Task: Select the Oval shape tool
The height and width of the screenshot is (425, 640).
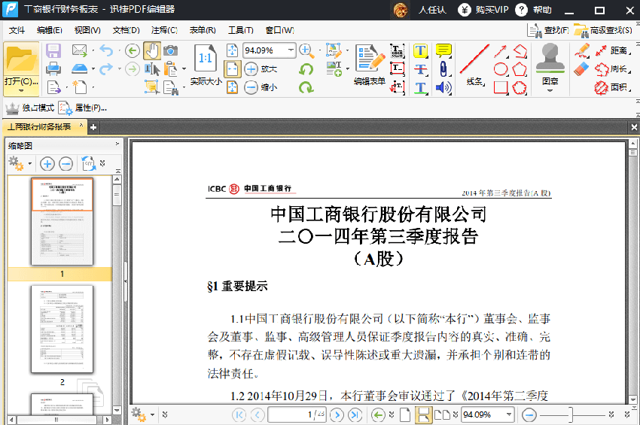Action: coord(501,69)
